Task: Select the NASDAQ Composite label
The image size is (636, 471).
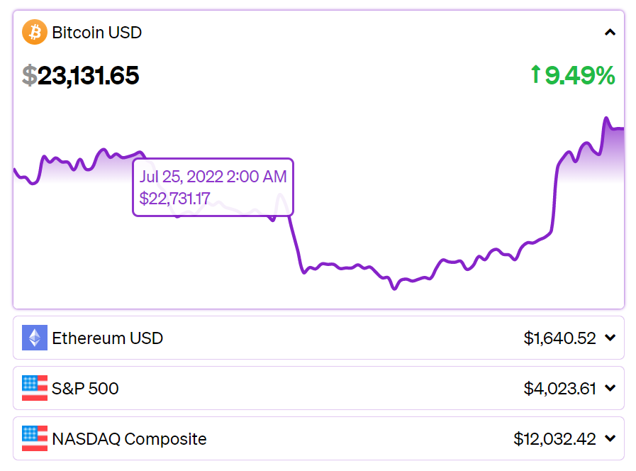Action: (129, 439)
